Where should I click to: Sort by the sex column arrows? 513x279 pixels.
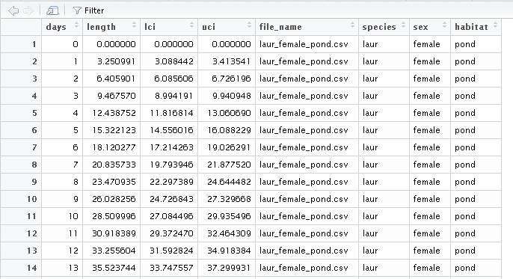[x=444, y=25]
